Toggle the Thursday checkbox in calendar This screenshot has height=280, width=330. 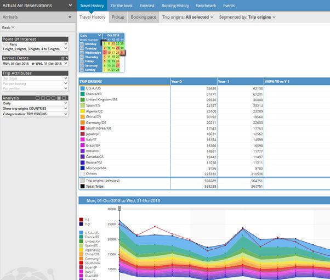tap(82, 57)
